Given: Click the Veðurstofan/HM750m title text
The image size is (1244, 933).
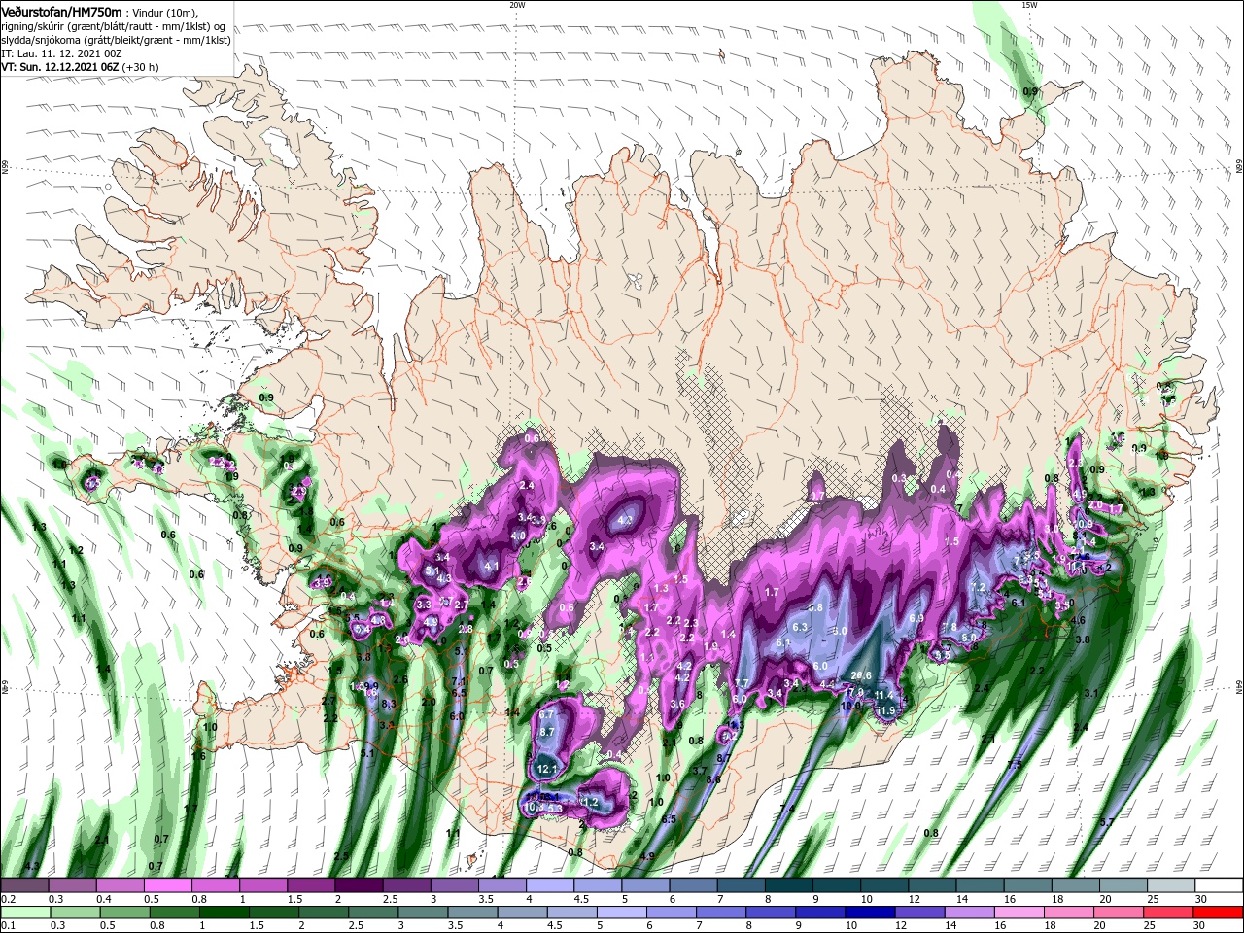Looking at the screenshot, I should [61, 12].
